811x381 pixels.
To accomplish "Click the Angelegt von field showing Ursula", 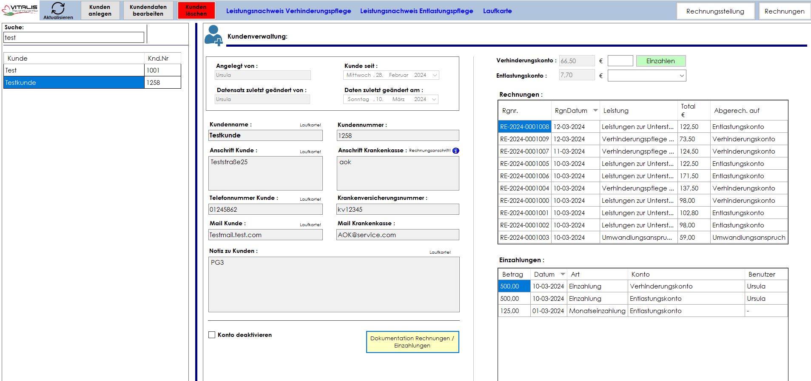I will [x=263, y=75].
